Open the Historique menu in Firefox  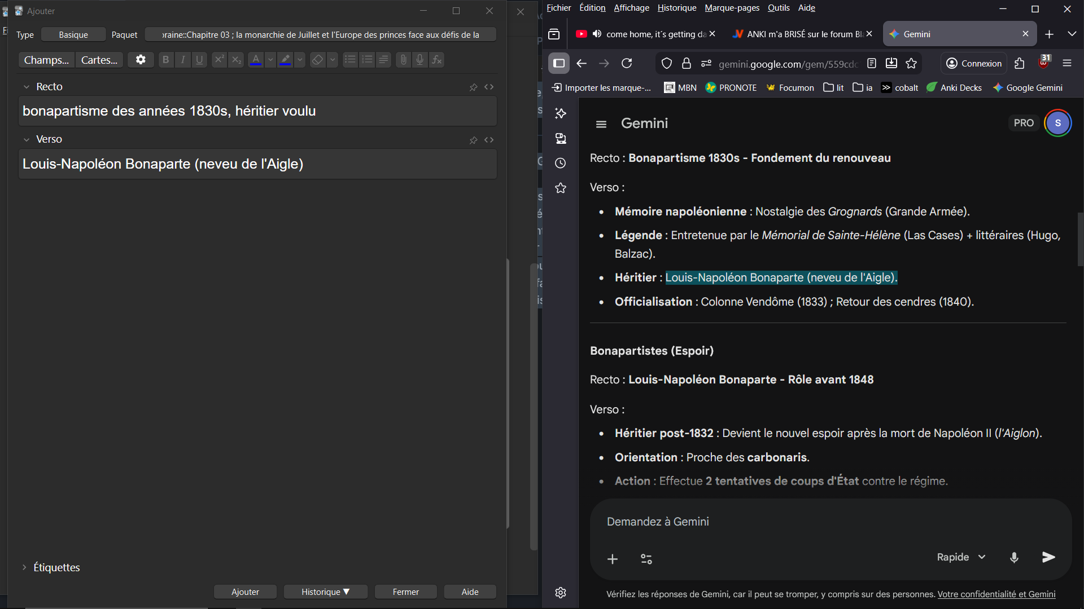676,8
